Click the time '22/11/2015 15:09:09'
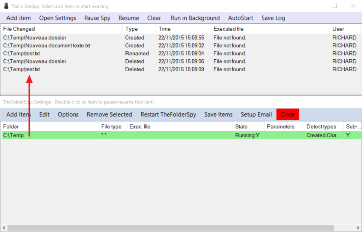 (181, 69)
